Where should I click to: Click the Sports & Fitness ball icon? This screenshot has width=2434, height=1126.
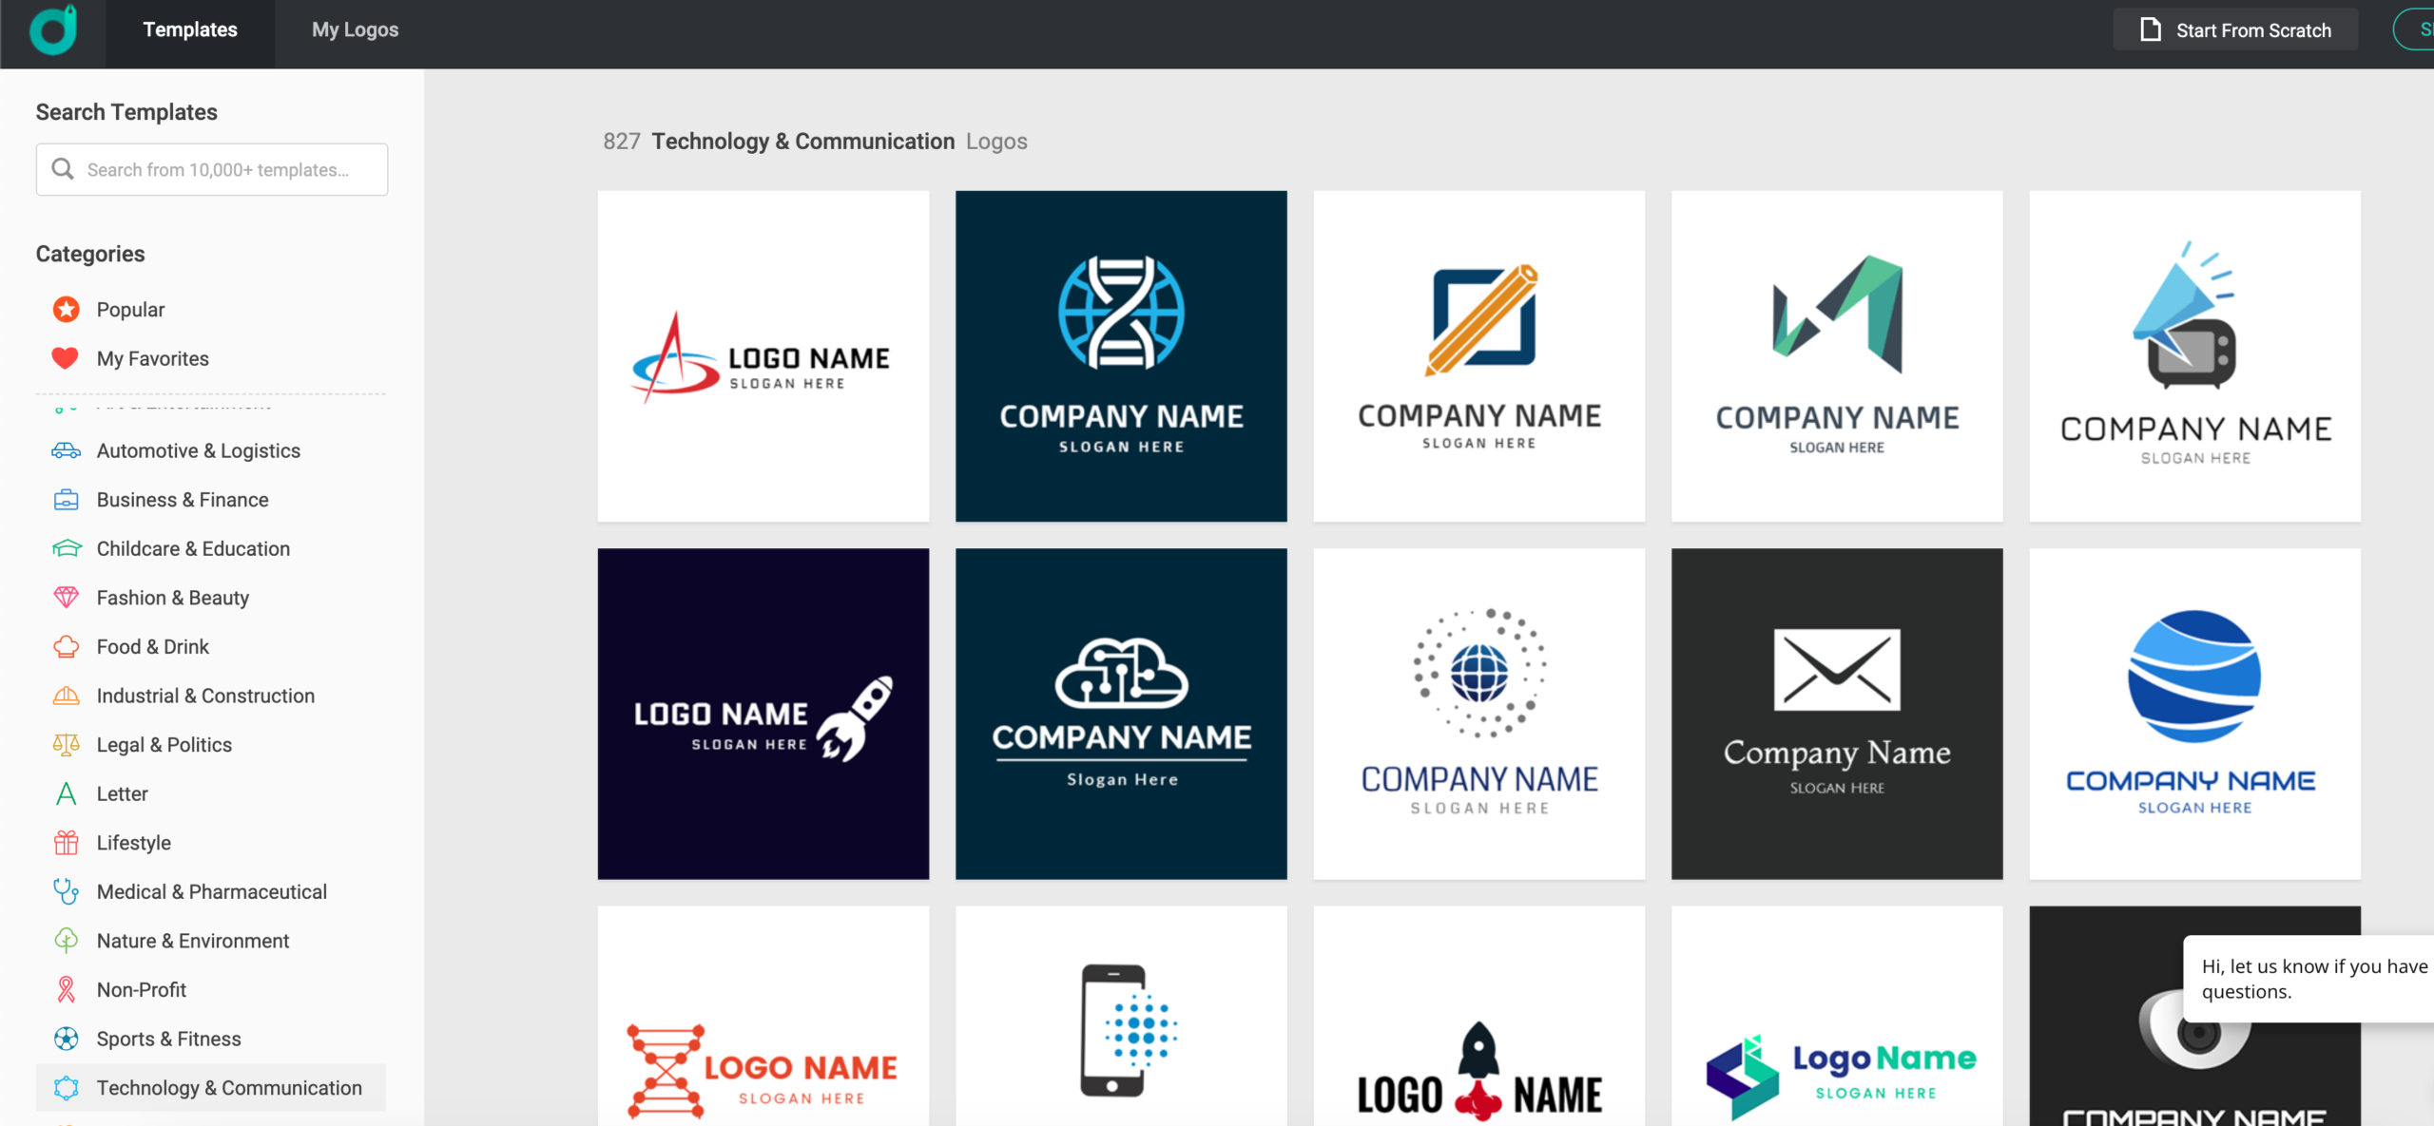coord(66,1039)
